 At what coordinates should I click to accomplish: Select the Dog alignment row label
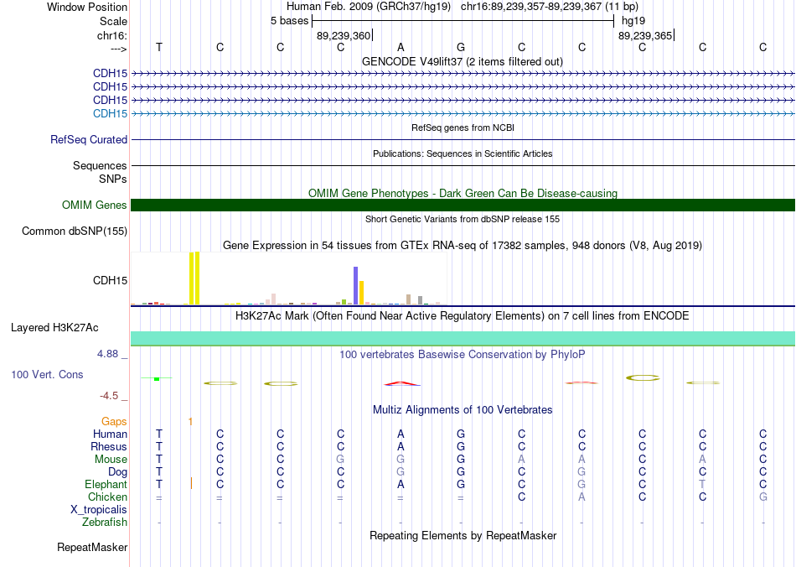coord(117,472)
